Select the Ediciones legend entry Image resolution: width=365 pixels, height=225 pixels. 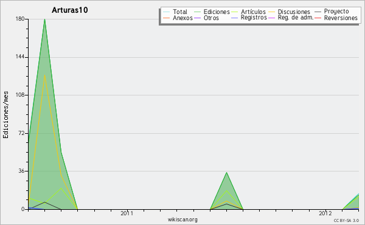(212, 12)
